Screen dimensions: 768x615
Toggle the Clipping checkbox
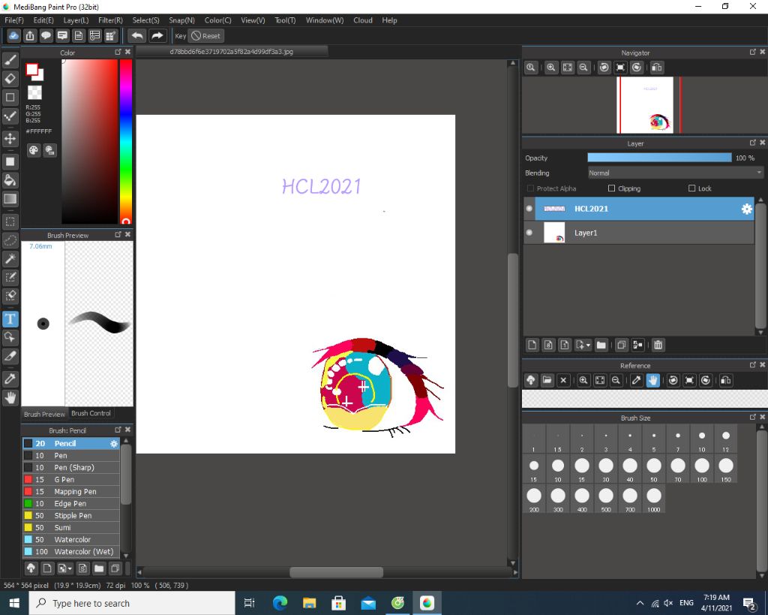click(611, 188)
